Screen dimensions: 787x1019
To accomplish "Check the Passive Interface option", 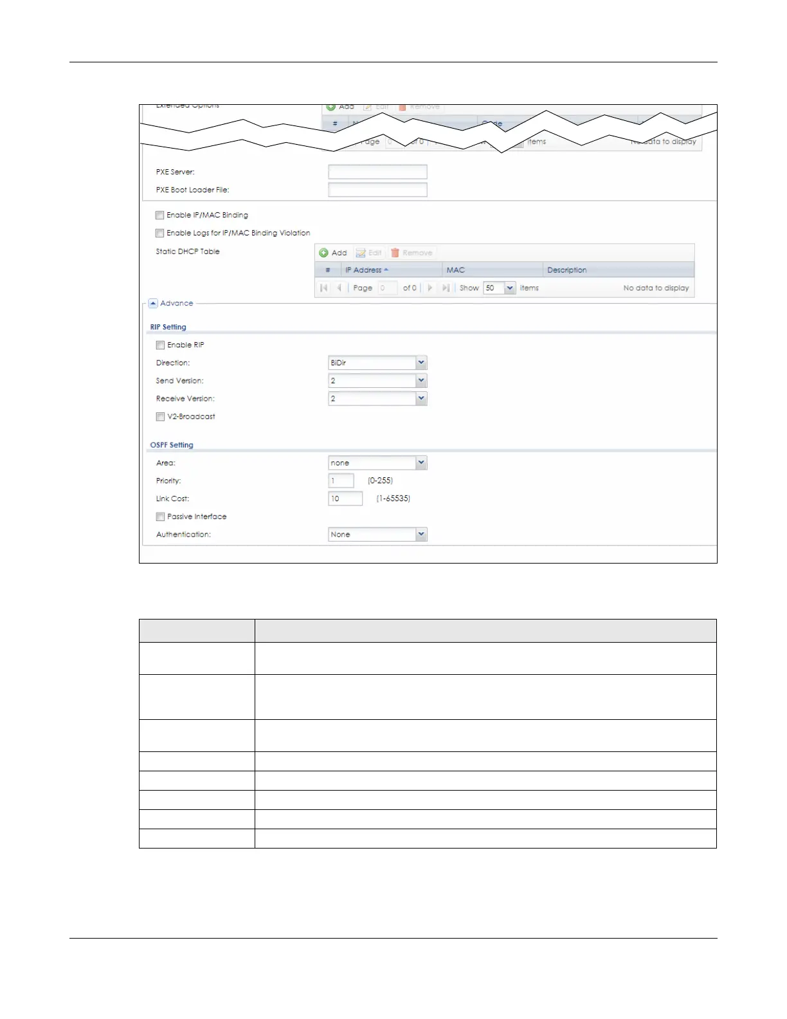I will [x=160, y=517].
